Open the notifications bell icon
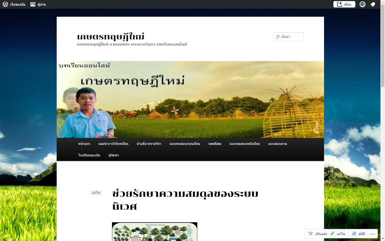 click(x=373, y=5)
